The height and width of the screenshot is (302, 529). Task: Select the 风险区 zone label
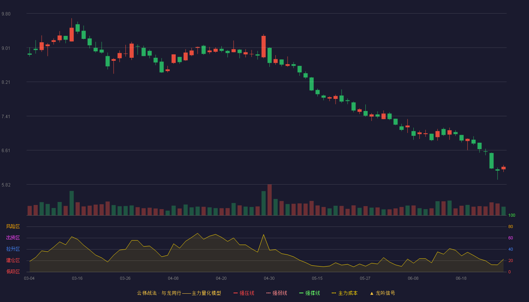click(x=13, y=226)
